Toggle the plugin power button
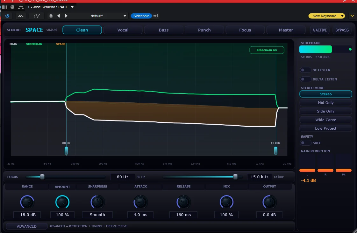Screen dimensions: 357x233 pyautogui.click(x=7, y=16)
